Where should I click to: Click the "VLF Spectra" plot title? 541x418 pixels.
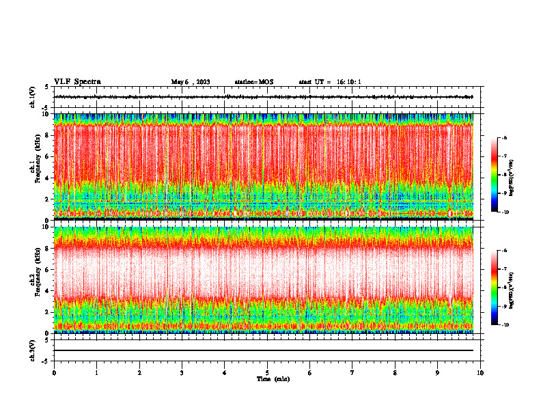(77, 82)
